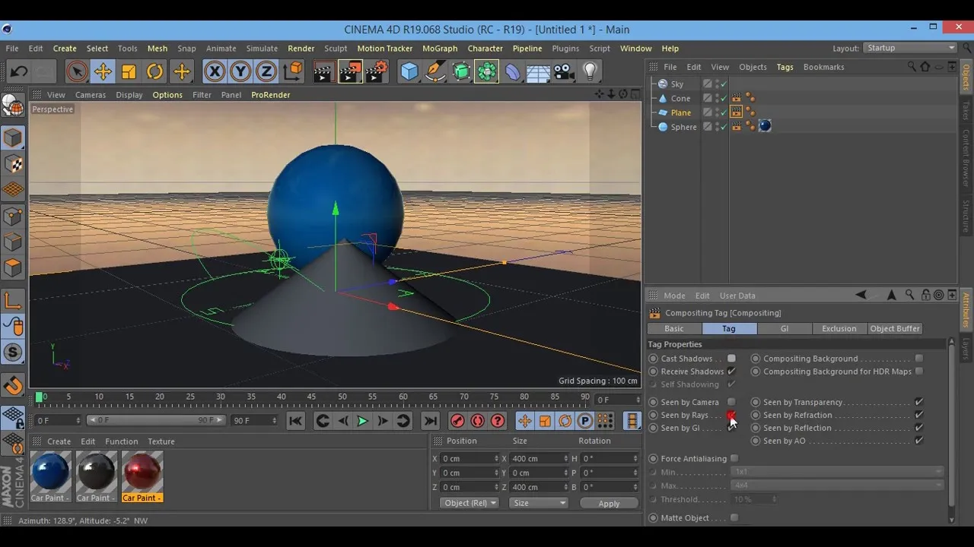Toggle X axis lock
Image resolution: width=974 pixels, height=547 pixels.
(x=215, y=72)
